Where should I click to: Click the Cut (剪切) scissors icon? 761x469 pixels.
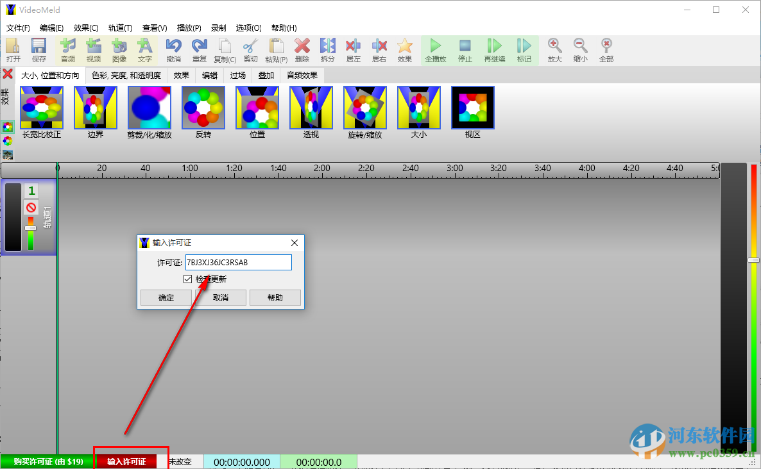point(250,50)
